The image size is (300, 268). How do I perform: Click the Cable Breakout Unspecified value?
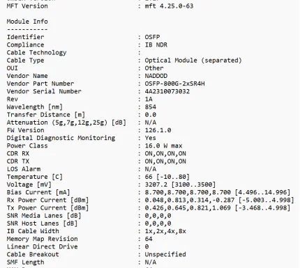pyautogui.click(x=165, y=255)
